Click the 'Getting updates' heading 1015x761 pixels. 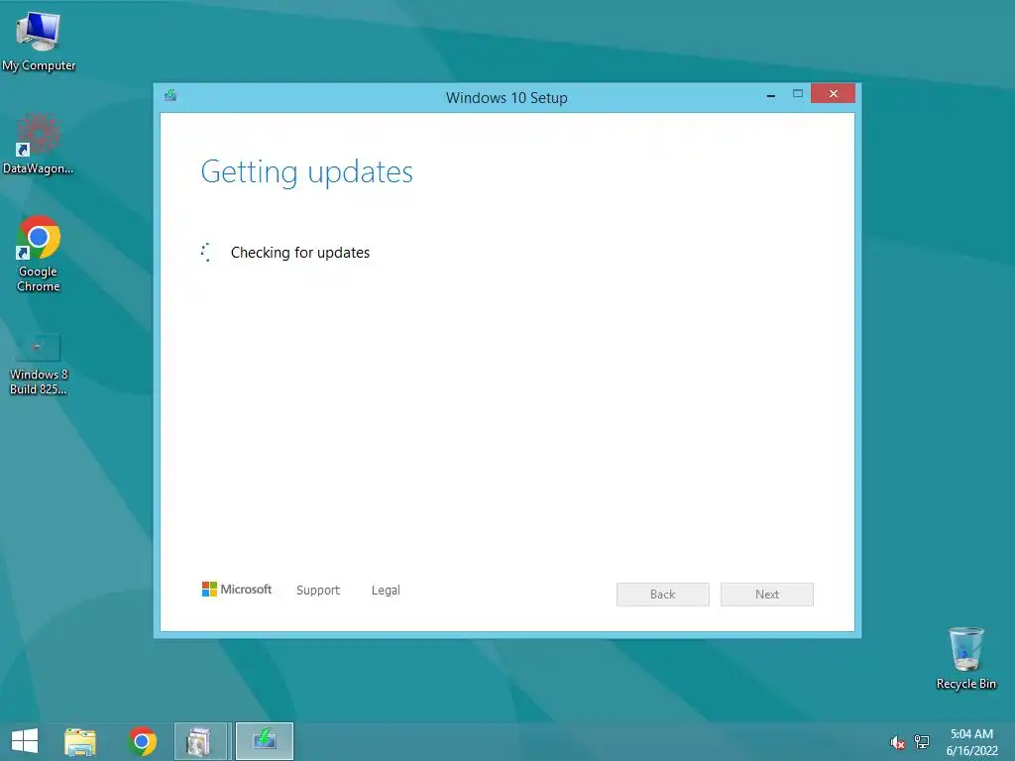[x=307, y=172]
